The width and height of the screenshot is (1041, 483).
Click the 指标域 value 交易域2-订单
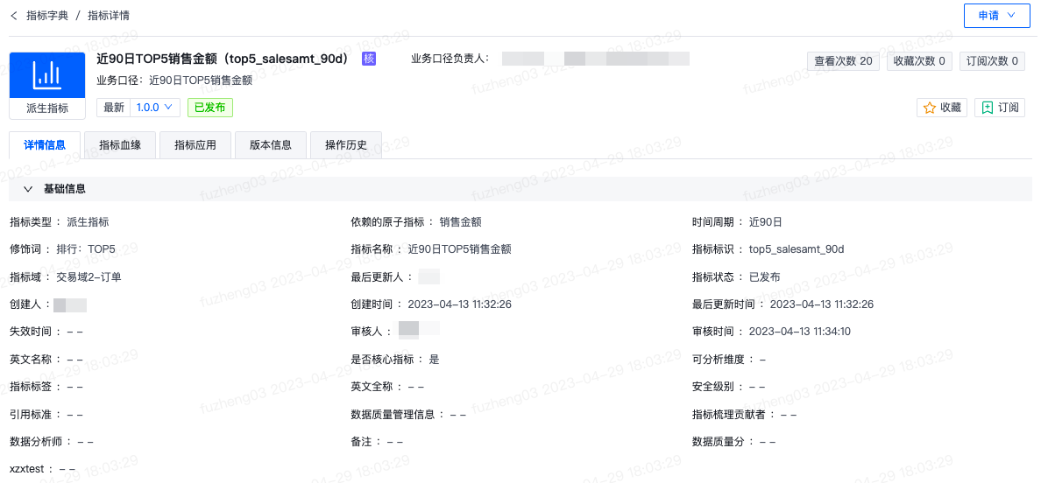pos(89,277)
